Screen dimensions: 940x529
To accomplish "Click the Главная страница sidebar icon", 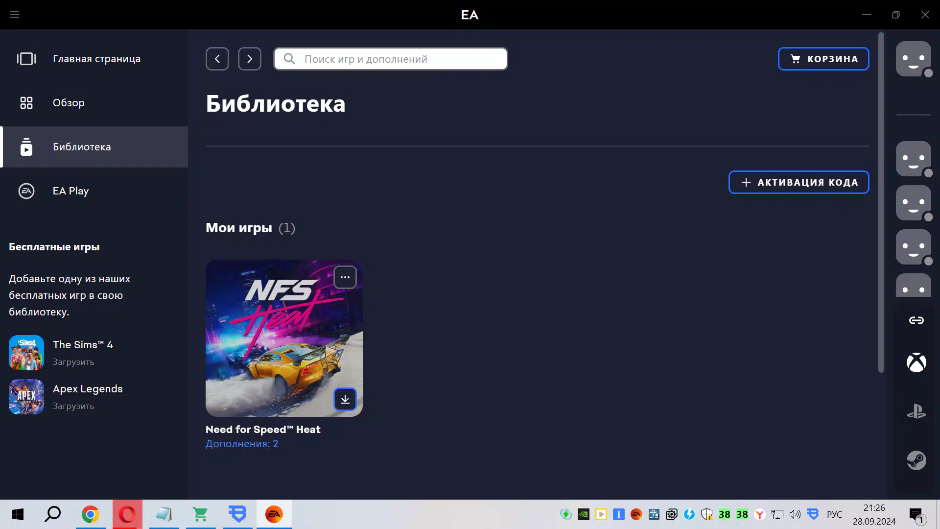I will [x=26, y=59].
